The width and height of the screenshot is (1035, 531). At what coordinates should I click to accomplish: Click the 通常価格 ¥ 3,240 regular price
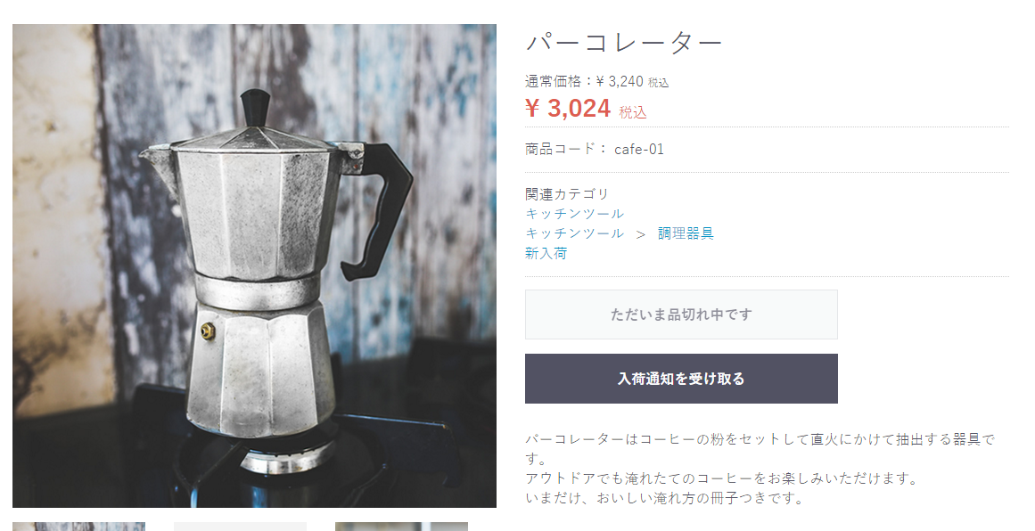click(x=596, y=82)
